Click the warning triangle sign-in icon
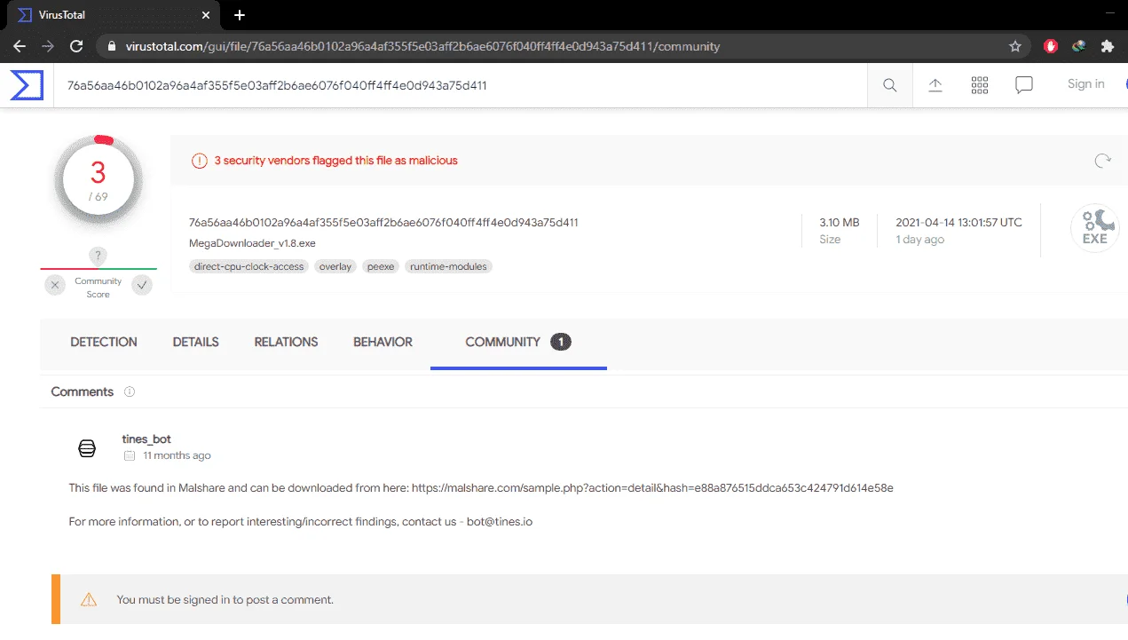This screenshot has height=640, width=1128. (x=89, y=599)
